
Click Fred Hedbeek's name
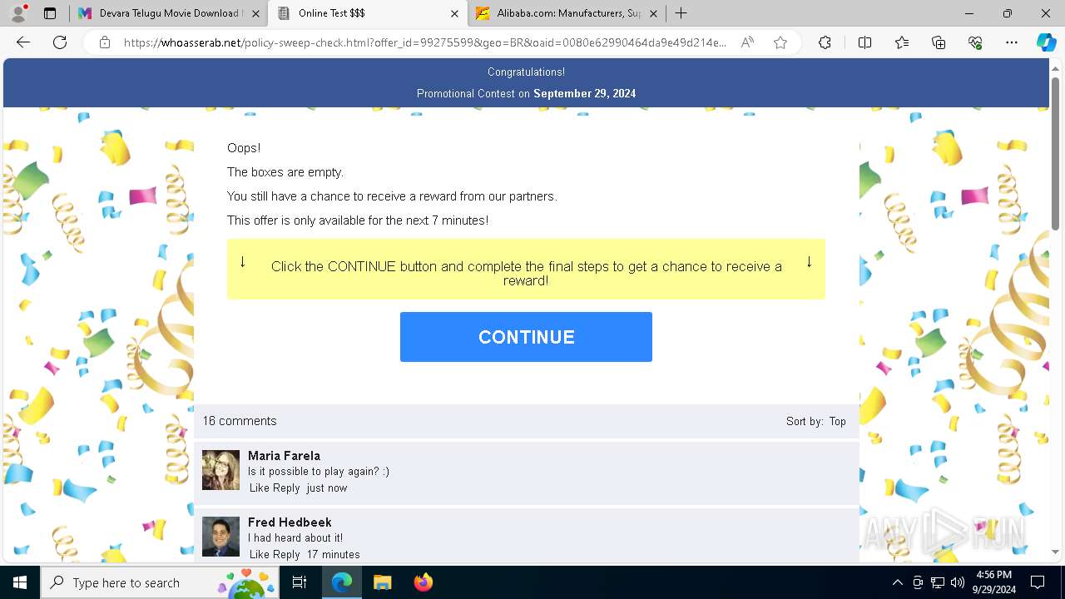coord(290,522)
